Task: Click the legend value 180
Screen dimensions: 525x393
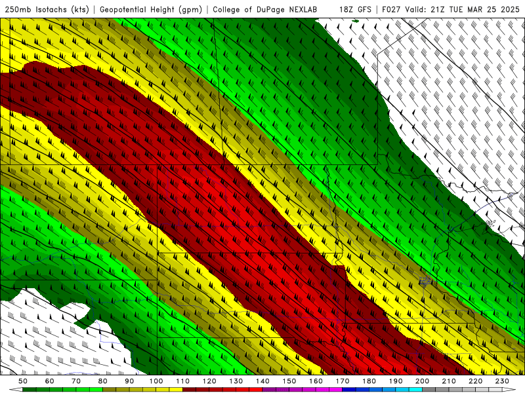Action: coord(369,381)
